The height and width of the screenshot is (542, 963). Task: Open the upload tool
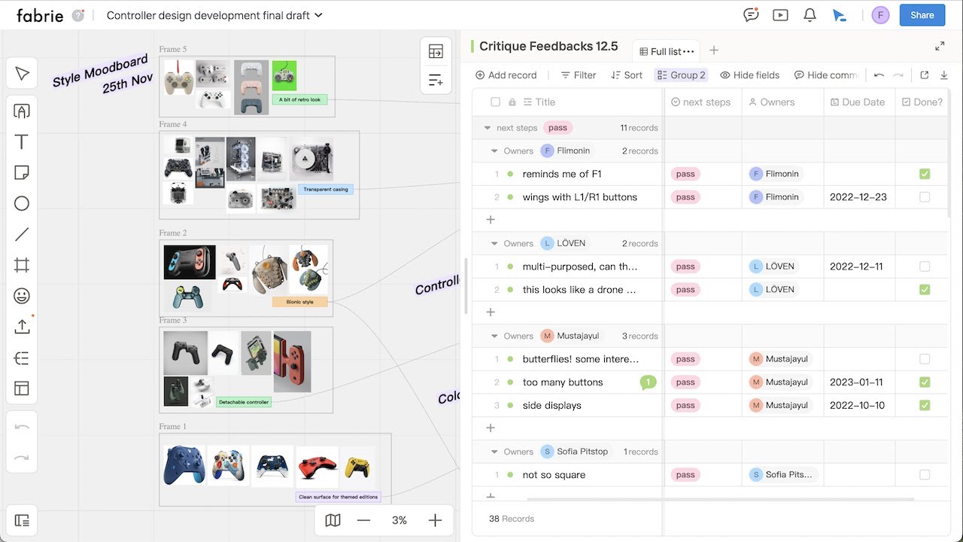point(22,327)
